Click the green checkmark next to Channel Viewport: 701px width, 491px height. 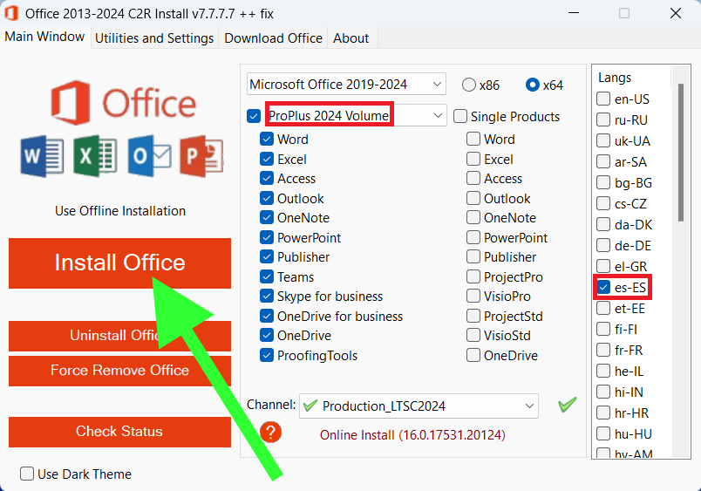[568, 405]
